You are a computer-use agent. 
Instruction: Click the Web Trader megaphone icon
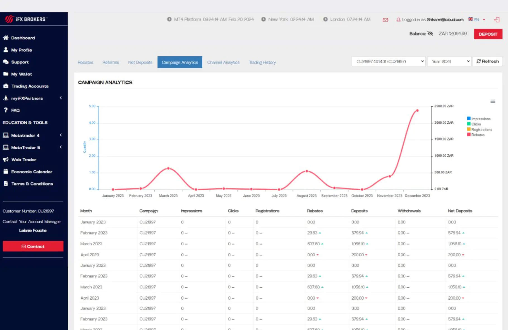tap(6, 160)
